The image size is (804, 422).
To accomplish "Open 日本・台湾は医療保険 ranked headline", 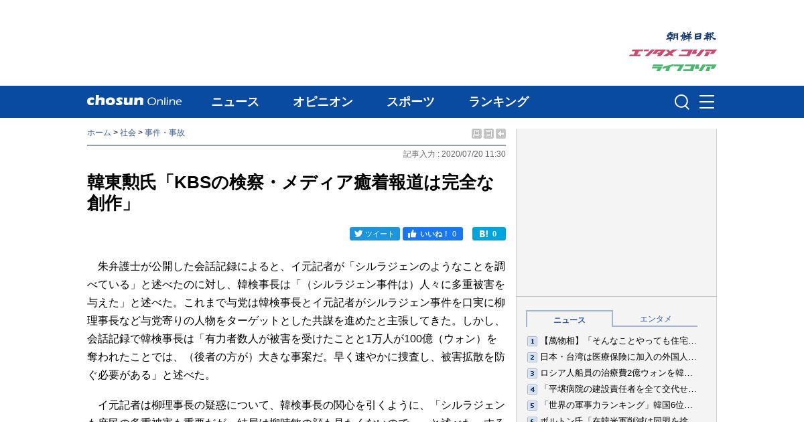I will point(618,357).
